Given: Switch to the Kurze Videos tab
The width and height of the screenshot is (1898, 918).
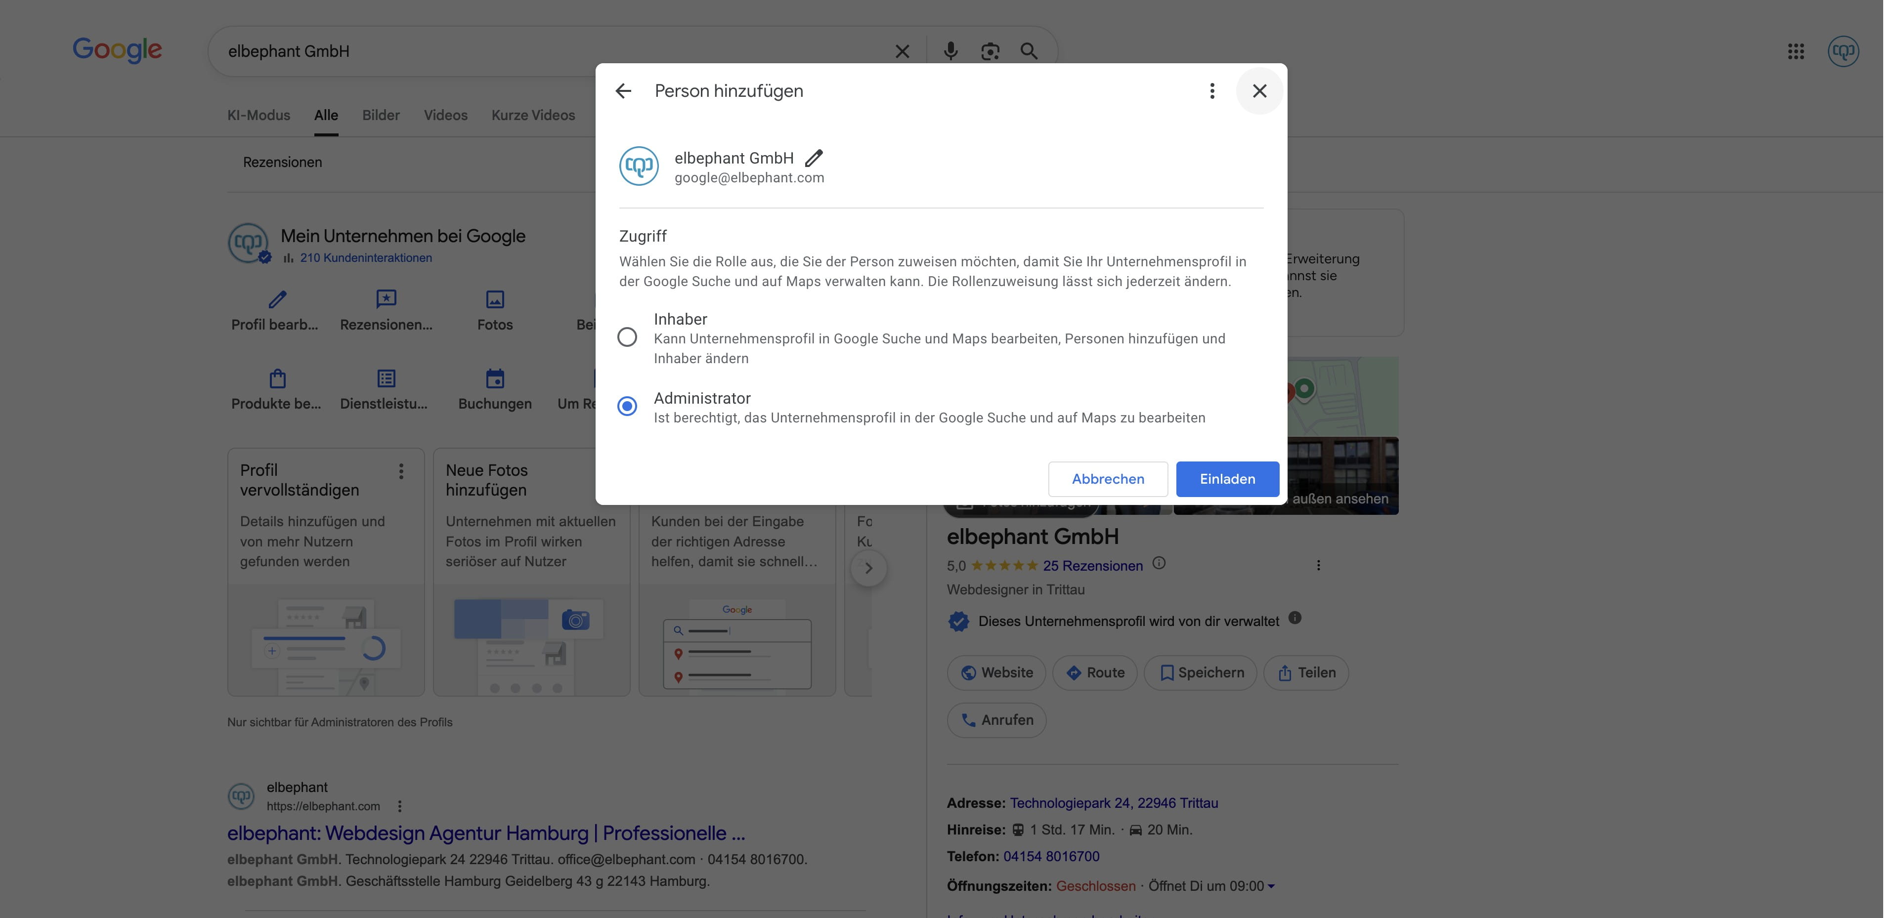Looking at the screenshot, I should 533,115.
